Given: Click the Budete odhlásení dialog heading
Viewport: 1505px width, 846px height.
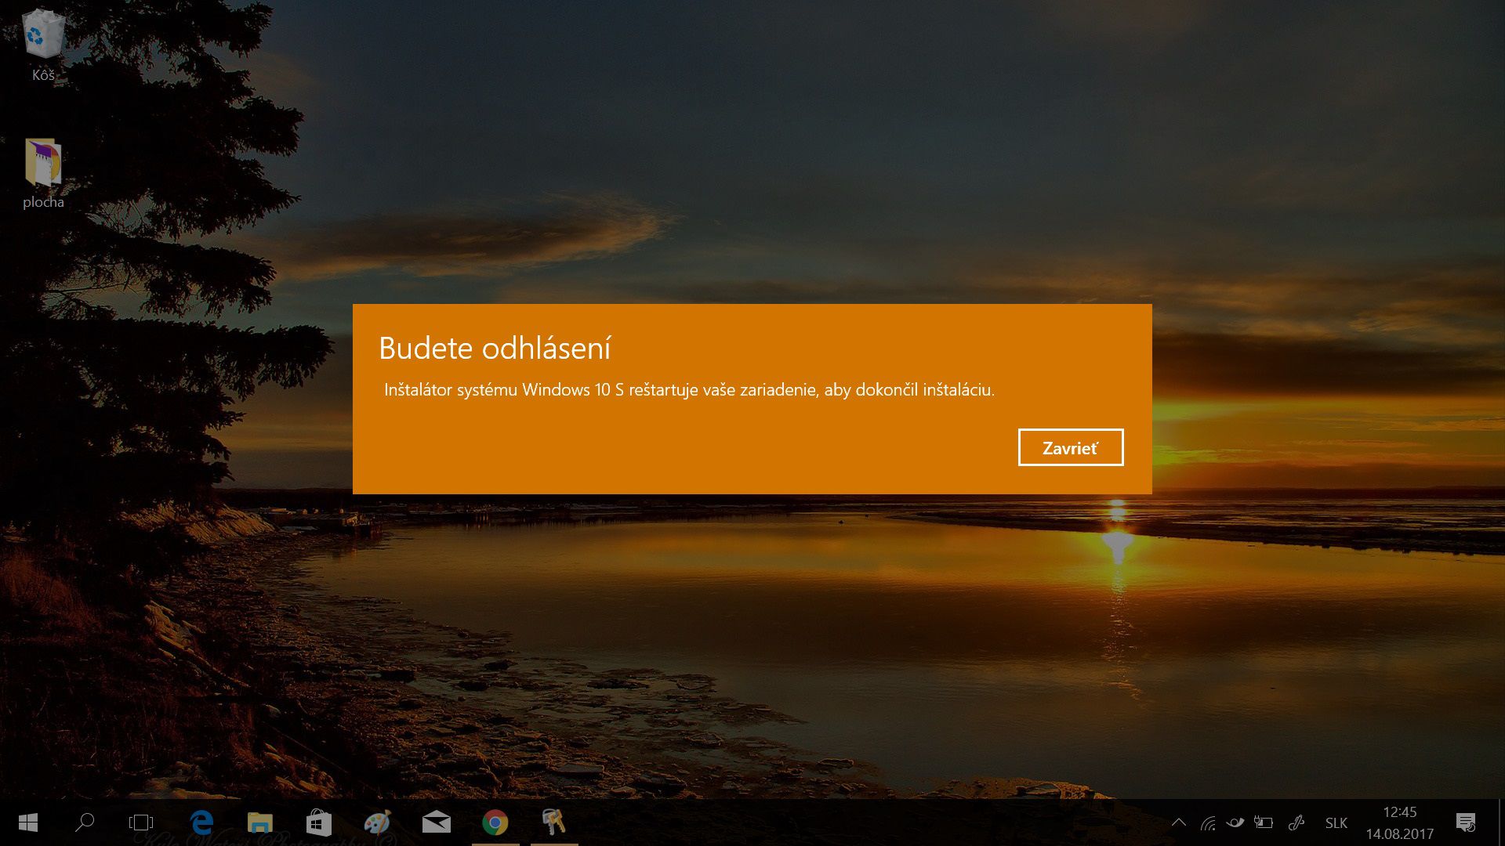Looking at the screenshot, I should tap(495, 349).
